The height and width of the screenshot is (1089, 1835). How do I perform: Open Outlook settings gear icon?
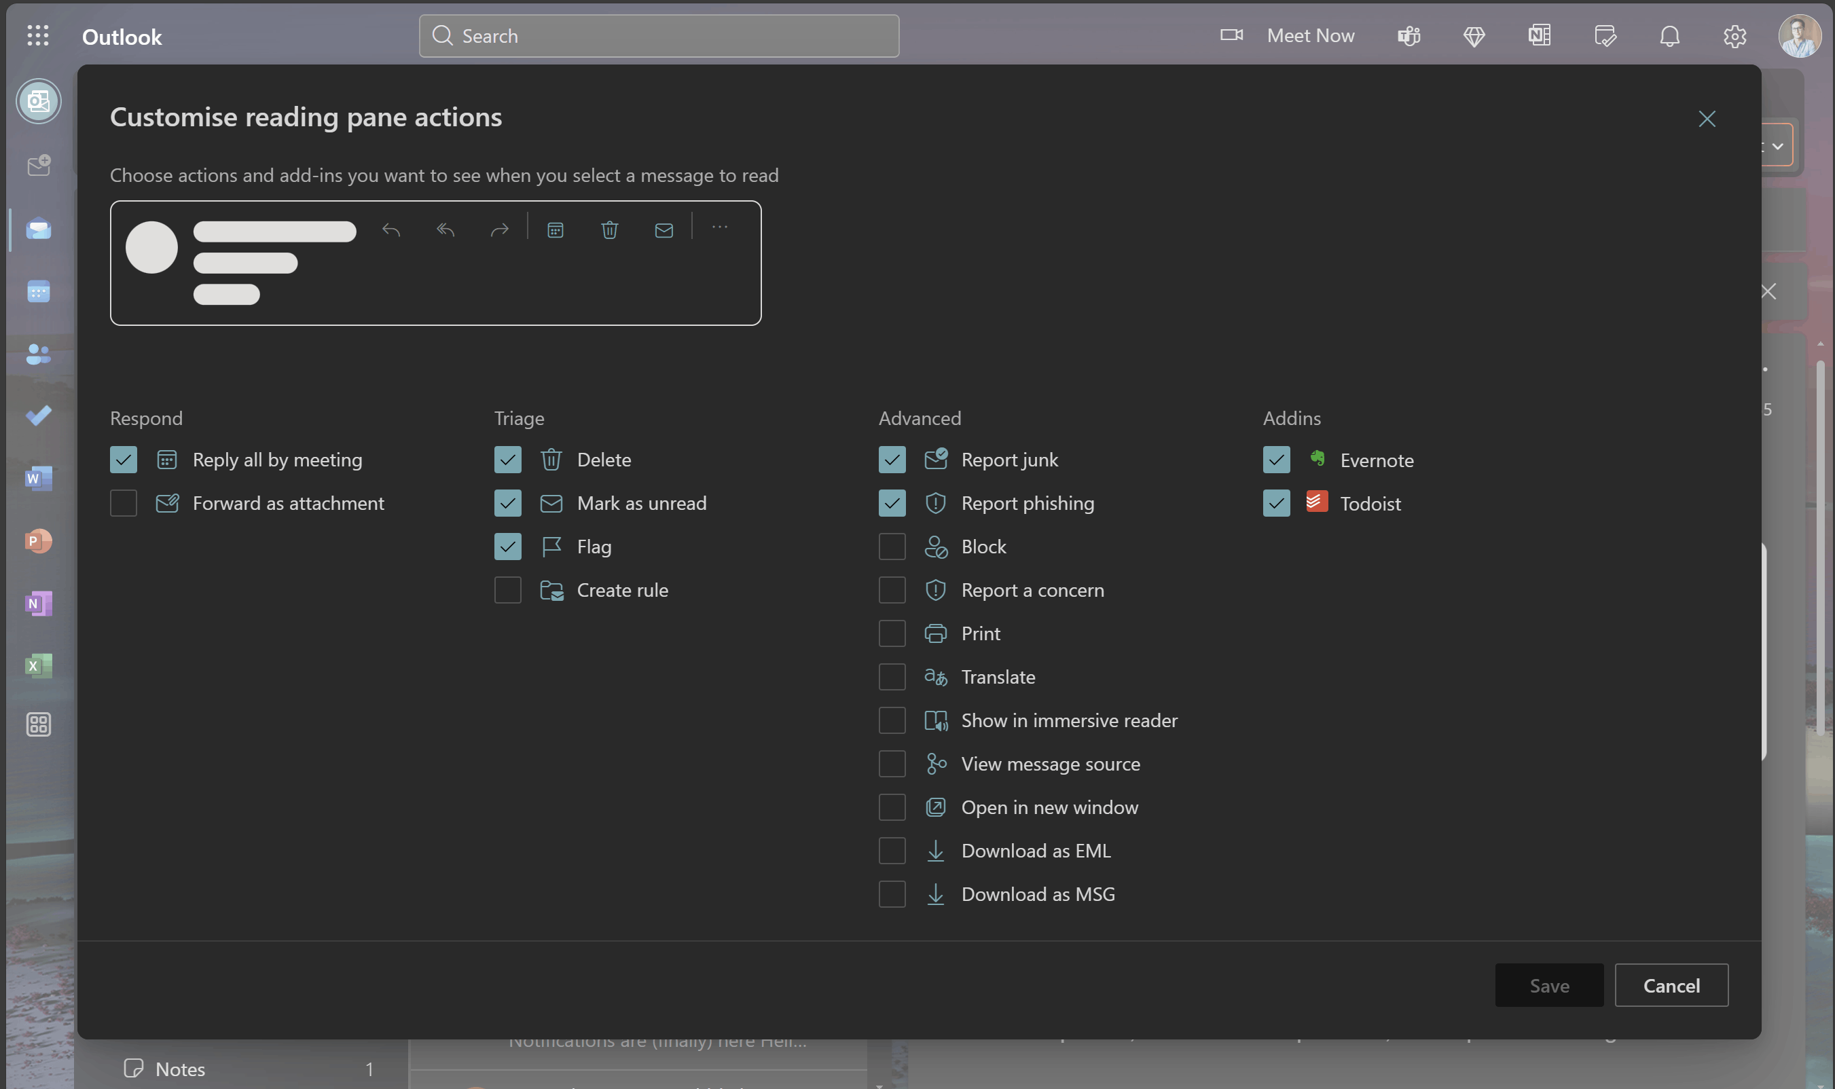tap(1734, 36)
